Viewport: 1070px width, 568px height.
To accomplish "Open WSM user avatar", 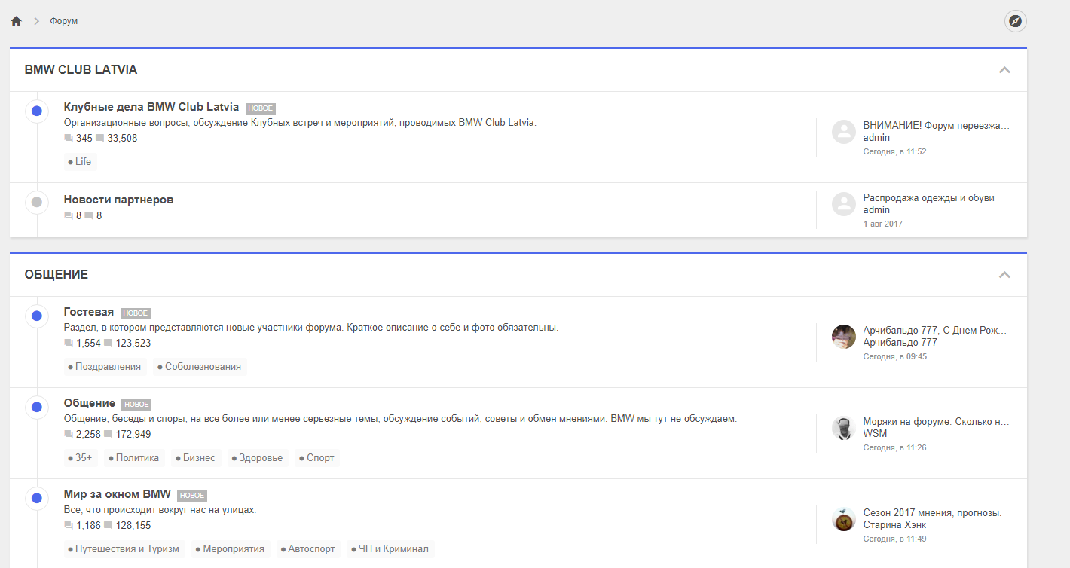I will pos(843,428).
